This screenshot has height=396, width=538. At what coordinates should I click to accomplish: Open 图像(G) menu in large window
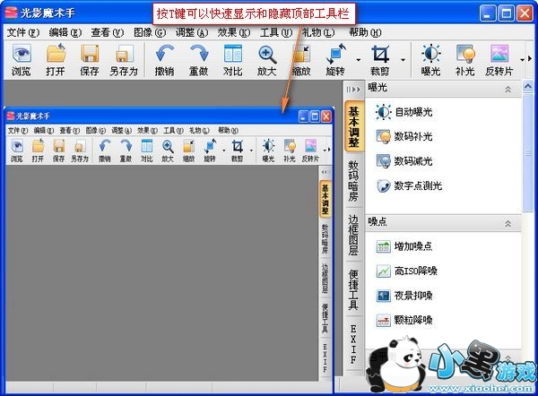[150, 32]
